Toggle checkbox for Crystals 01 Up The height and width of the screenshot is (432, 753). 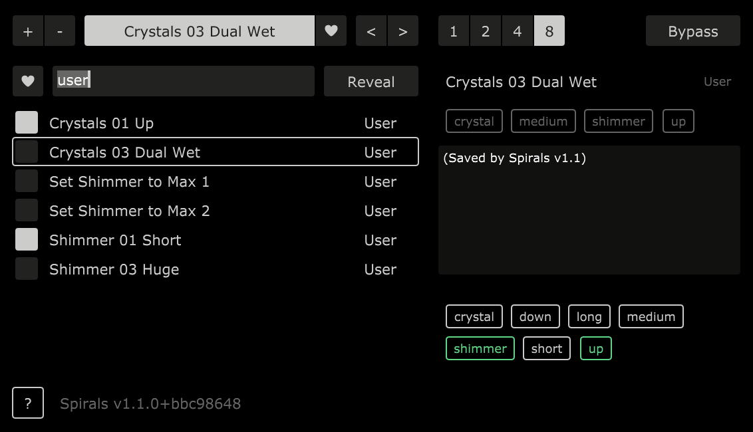click(27, 123)
